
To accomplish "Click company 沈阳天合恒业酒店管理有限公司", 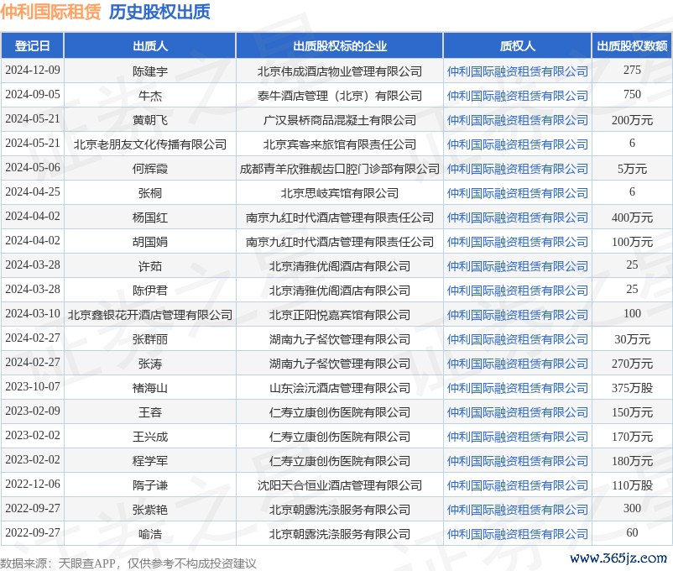I will point(340,485).
